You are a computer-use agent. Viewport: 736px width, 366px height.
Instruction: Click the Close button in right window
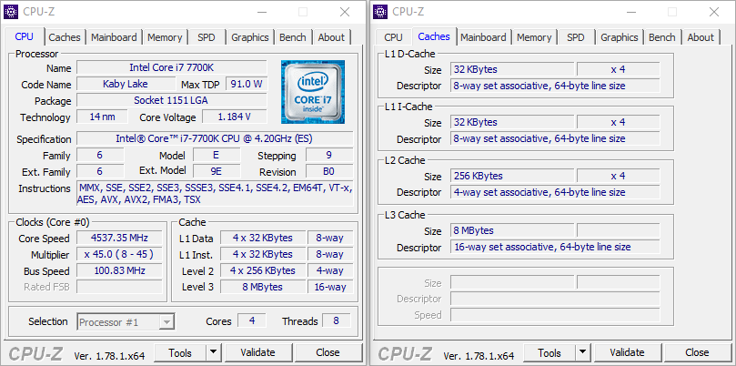pos(697,352)
